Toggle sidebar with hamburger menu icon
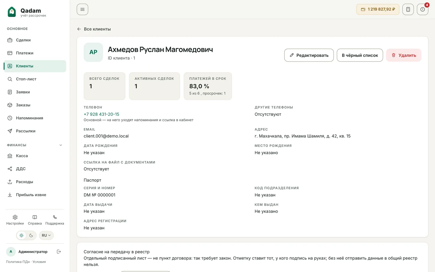Screen dimensions: 435x272 coord(82,9)
